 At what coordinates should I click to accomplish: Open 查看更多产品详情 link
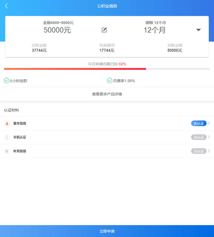point(107,94)
